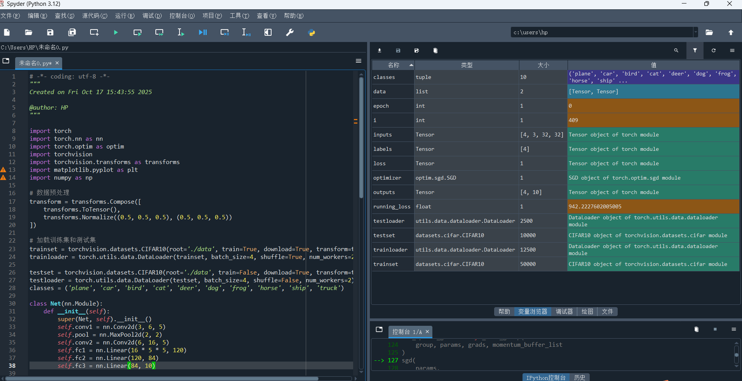Click the Save all files icon
The height and width of the screenshot is (381, 742).
(x=72, y=33)
